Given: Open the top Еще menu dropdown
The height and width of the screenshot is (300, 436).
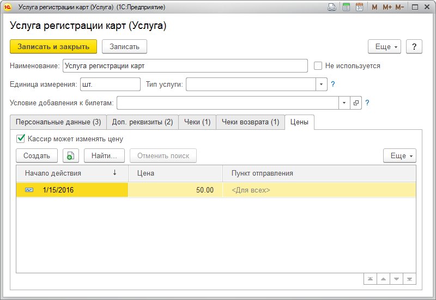Looking at the screenshot, I should coord(387,47).
